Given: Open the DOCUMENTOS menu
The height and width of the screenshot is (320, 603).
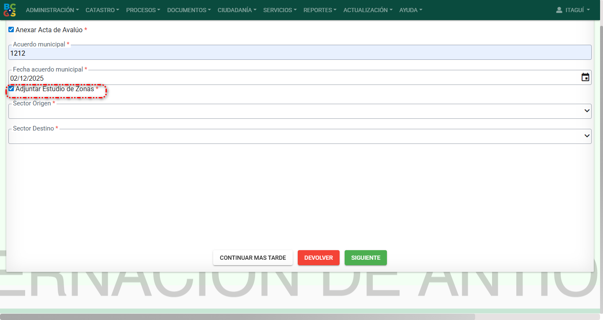Looking at the screenshot, I should (189, 10).
